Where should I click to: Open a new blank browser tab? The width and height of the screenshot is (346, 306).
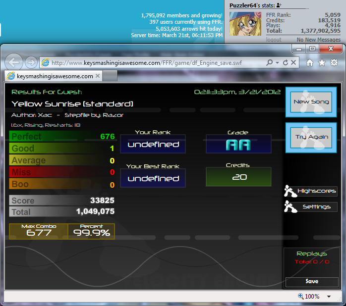click(110, 76)
